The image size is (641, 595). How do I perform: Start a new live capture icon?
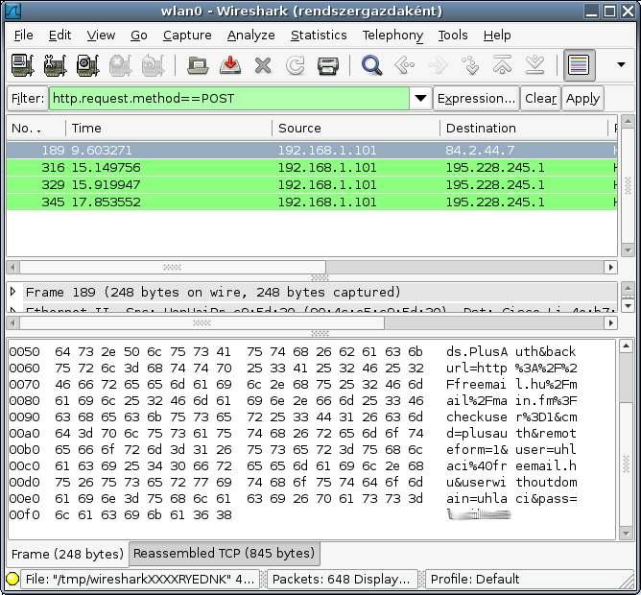pos(88,65)
